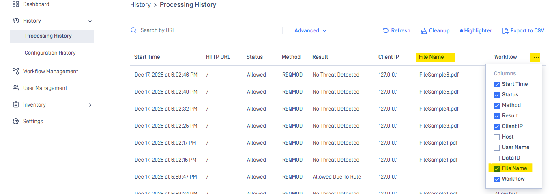The height and width of the screenshot is (194, 554).
Task: Enable the Host column checkbox
Action: (497, 137)
